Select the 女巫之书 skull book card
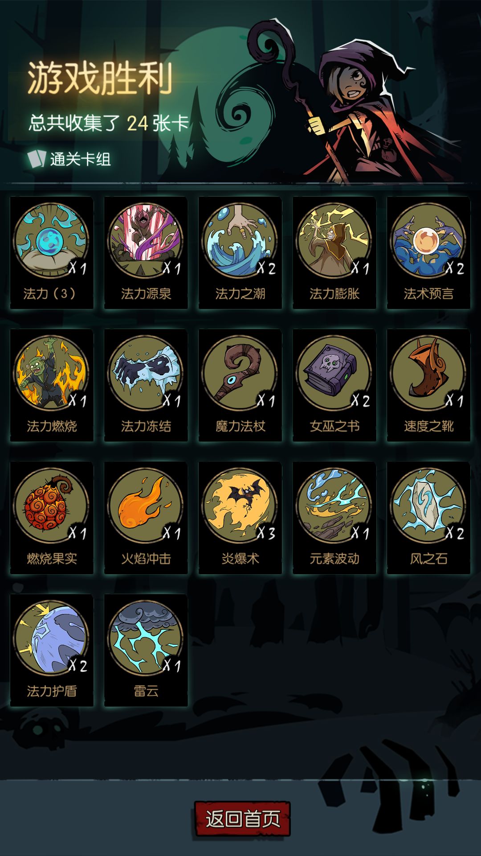The width and height of the screenshot is (481, 856). pos(334,385)
